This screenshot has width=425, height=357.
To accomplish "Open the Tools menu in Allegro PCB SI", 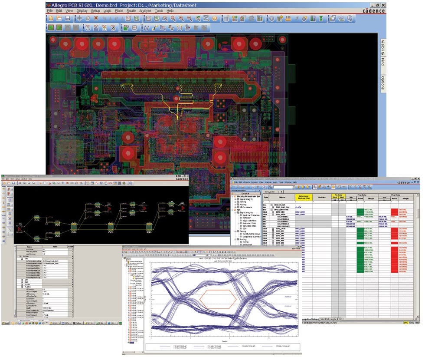I will click(x=159, y=10).
